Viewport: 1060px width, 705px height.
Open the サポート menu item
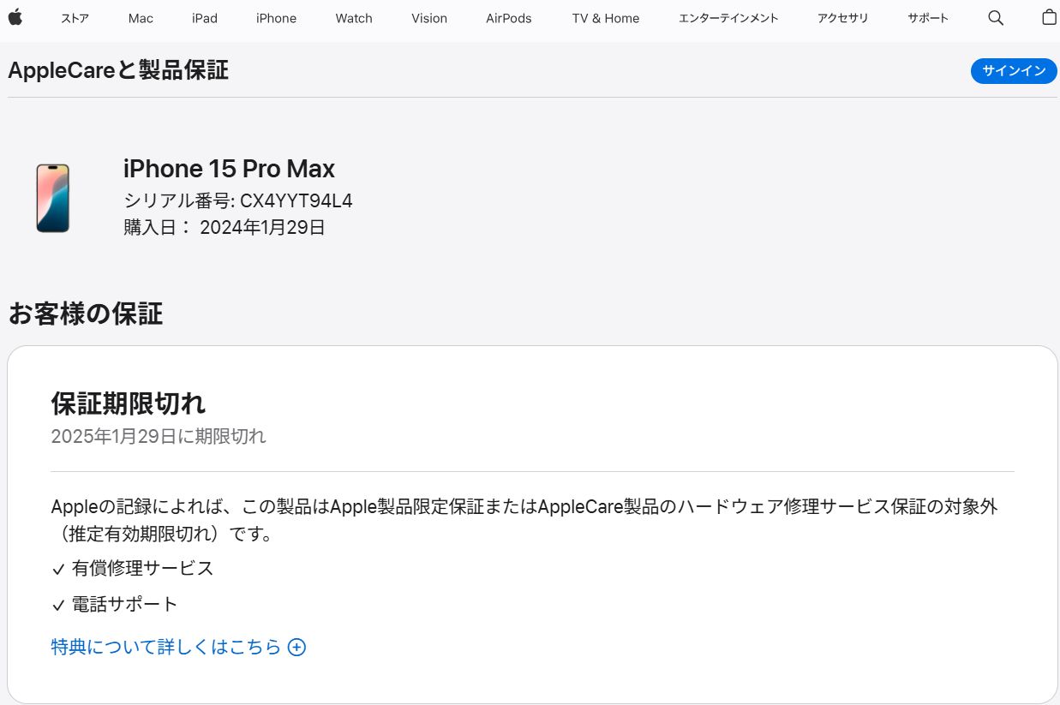tap(928, 18)
